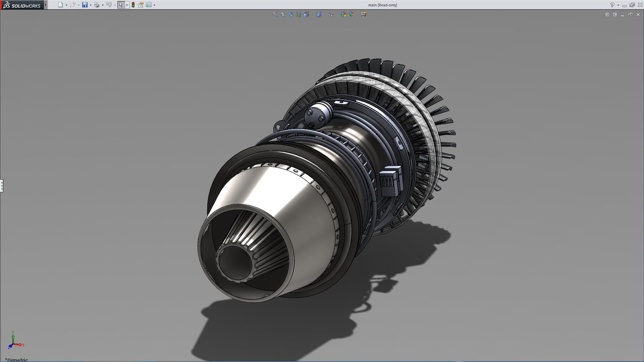
Task: Click the Edit Appearance color ball
Action: pyautogui.click(x=343, y=14)
